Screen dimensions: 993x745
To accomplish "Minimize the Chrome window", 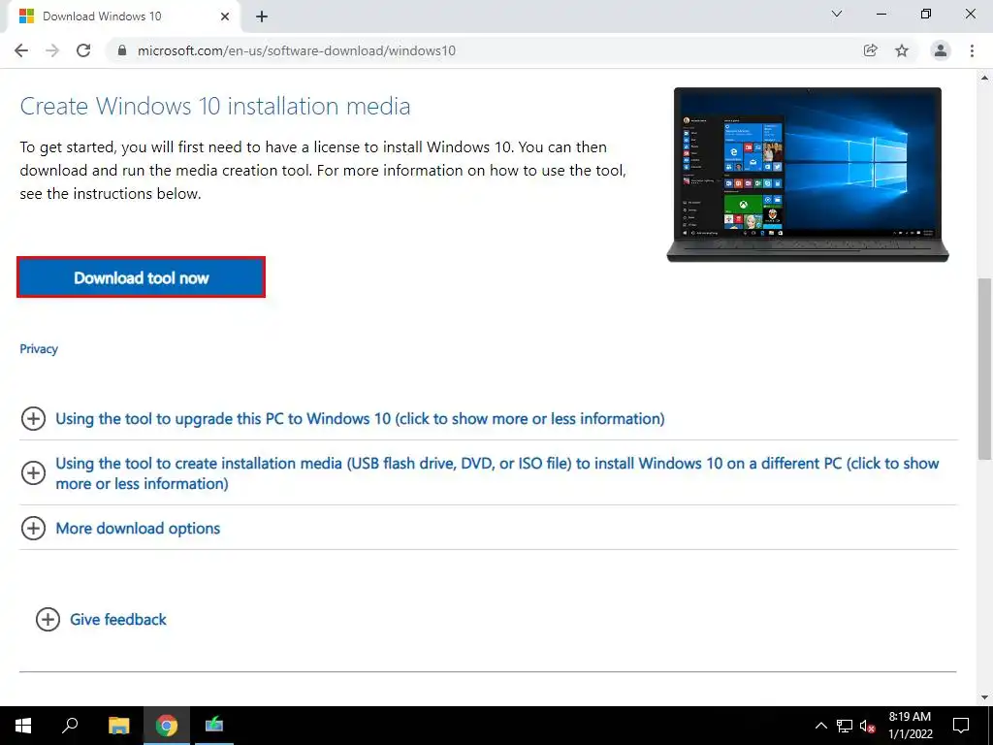I will pyautogui.click(x=881, y=14).
